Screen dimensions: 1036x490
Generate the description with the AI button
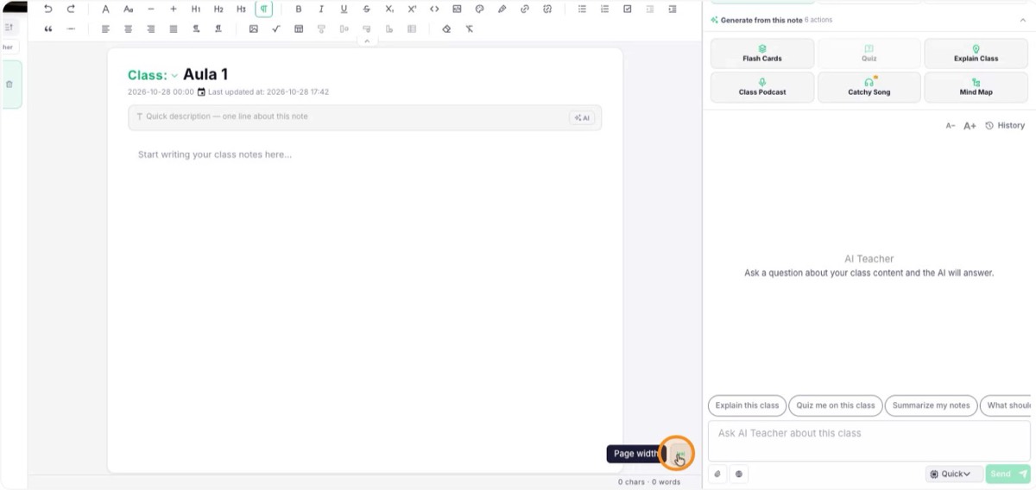tap(582, 117)
